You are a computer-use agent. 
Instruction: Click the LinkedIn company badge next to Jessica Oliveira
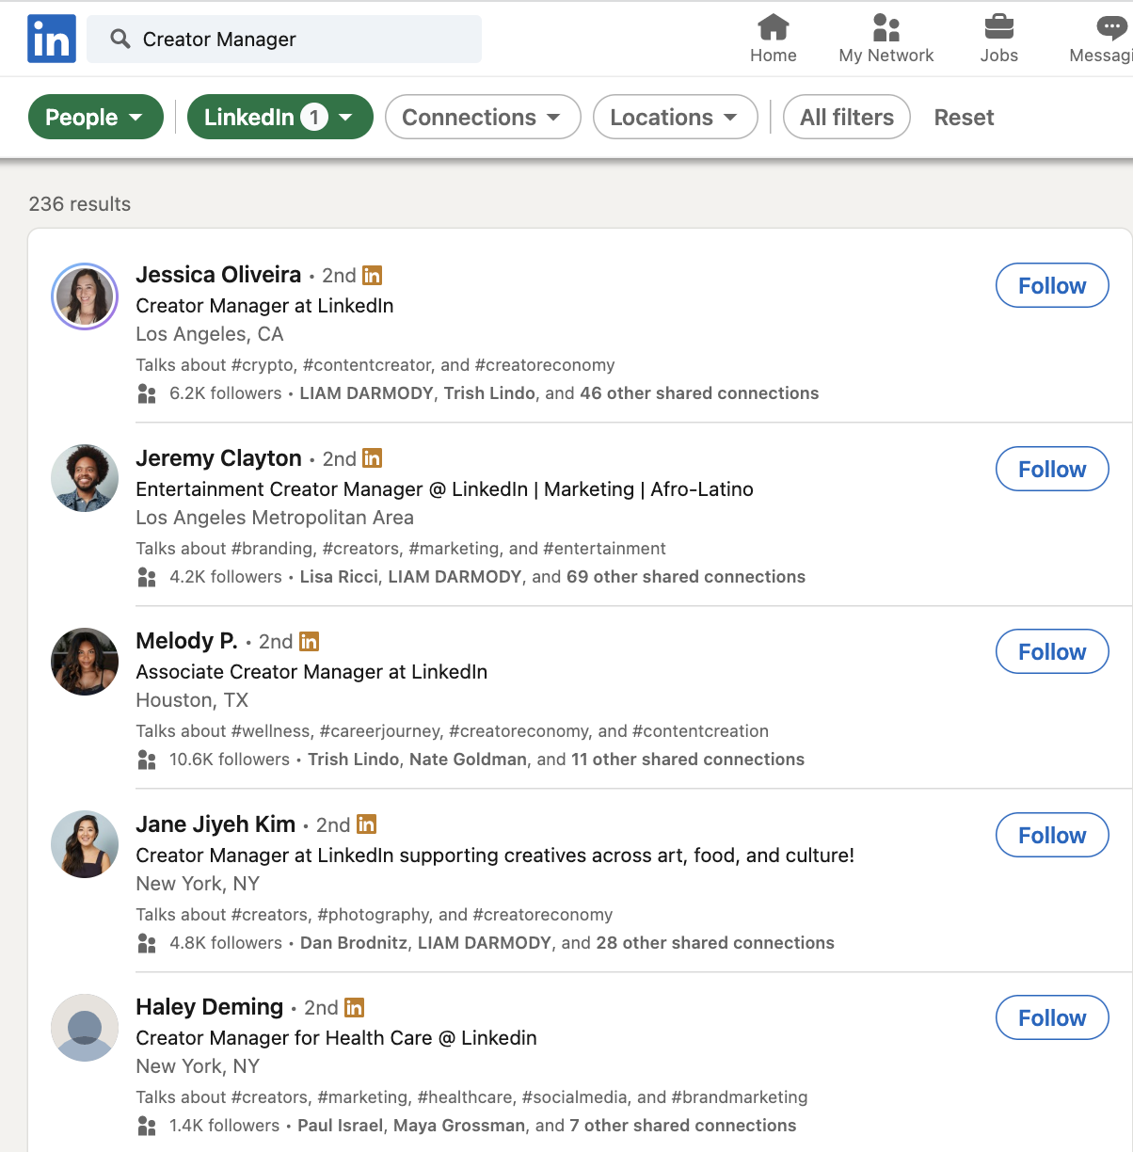(x=372, y=275)
